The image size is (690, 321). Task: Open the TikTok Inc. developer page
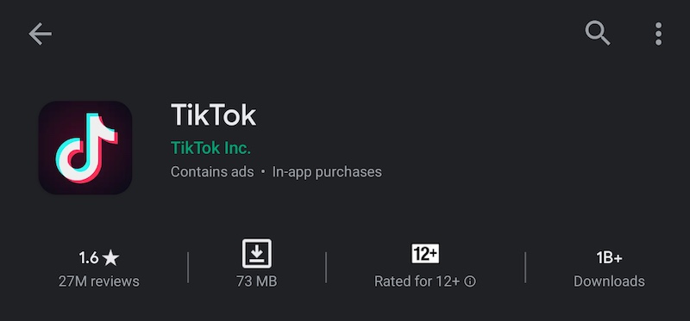click(210, 148)
